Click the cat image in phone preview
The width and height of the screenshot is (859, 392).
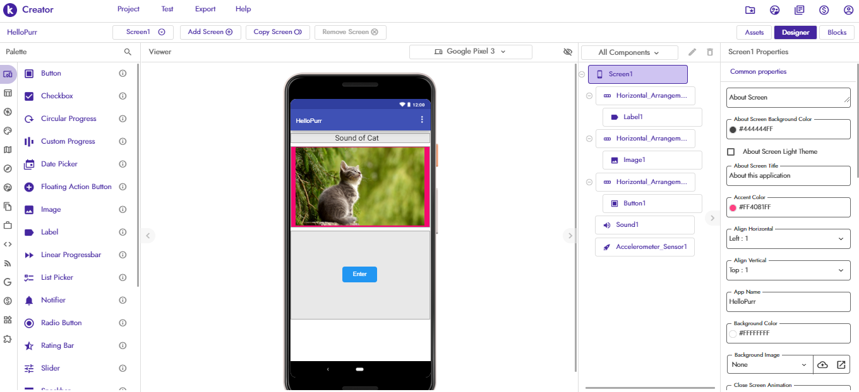pyautogui.click(x=360, y=187)
